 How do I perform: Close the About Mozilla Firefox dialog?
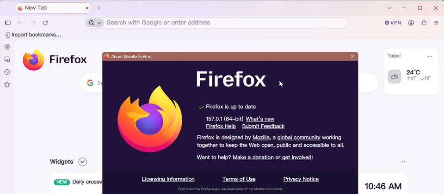pyautogui.click(x=352, y=56)
